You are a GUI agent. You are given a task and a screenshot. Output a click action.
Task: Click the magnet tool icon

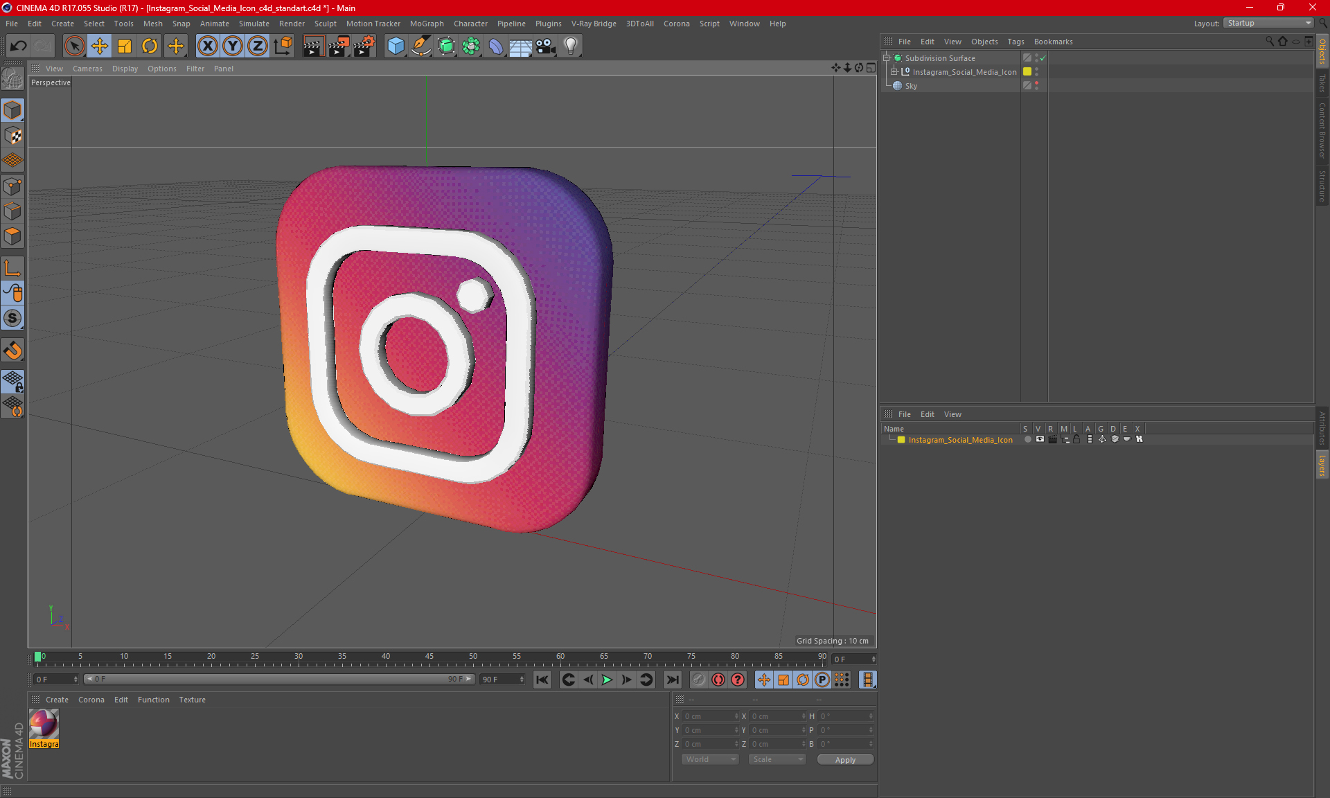pos(12,351)
